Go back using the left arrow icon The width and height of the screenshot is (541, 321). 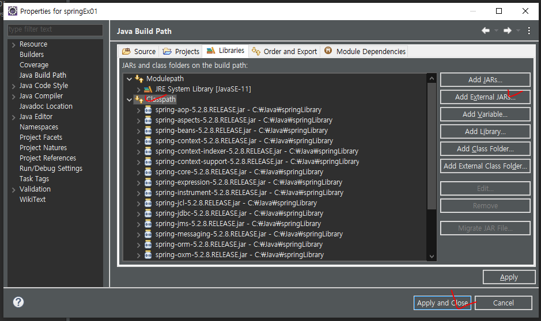[486, 30]
